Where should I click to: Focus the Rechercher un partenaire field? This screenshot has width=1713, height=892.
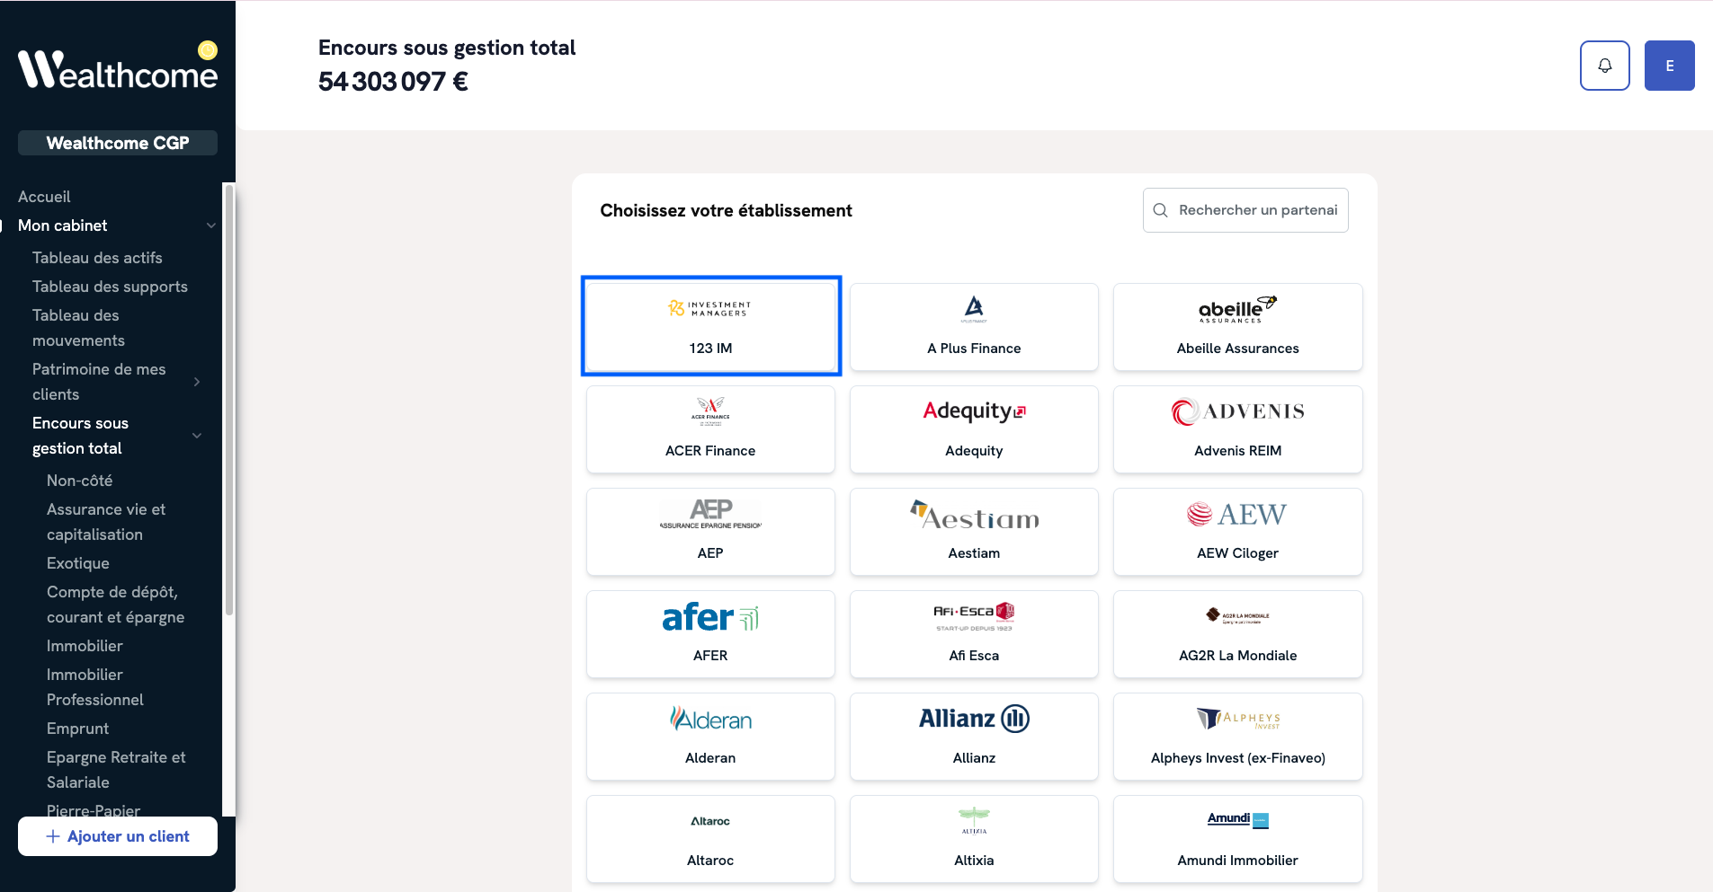1257,210
